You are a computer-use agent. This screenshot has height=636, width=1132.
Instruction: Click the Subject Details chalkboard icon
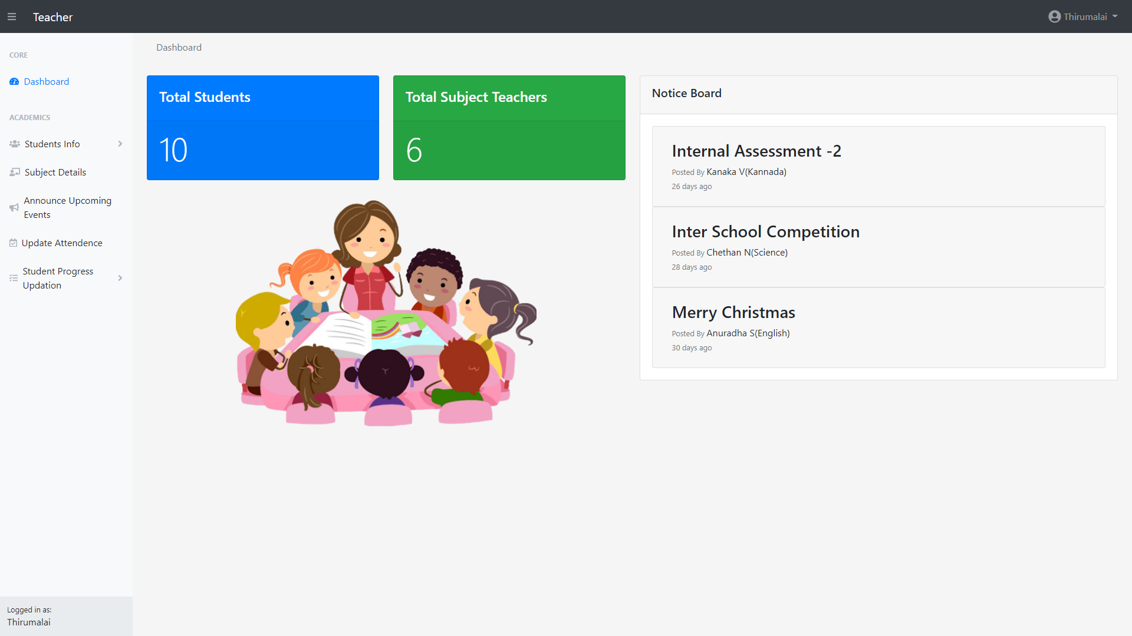15,172
